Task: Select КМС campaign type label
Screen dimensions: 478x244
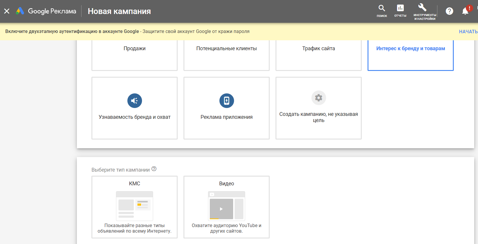Action: tap(134, 184)
